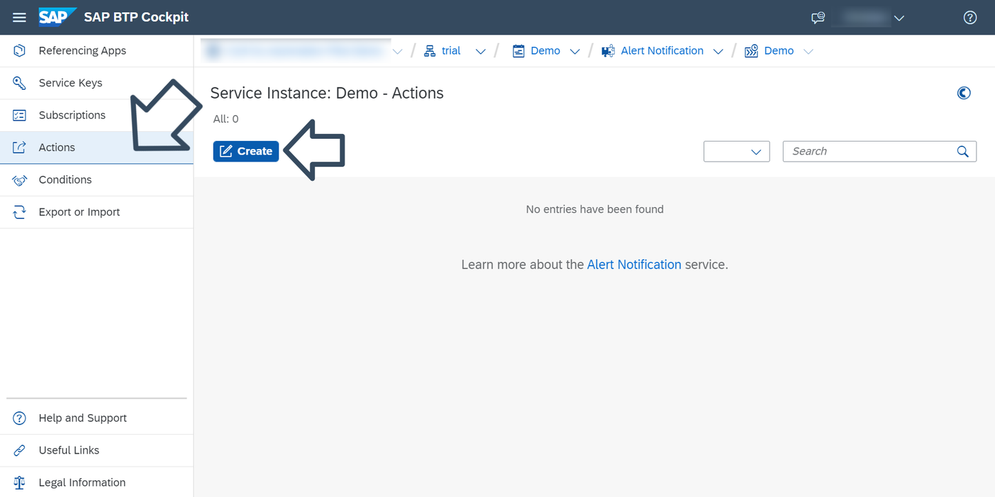The image size is (995, 497).
Task: Open Legal Information in the sidebar
Action: [x=97, y=483]
